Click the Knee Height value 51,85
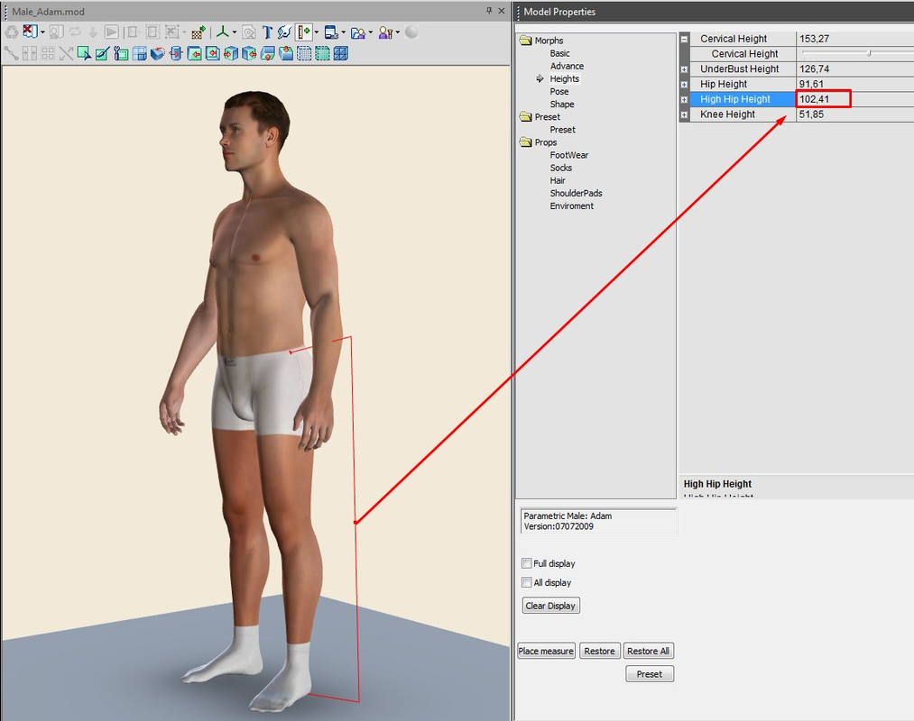This screenshot has height=721, width=914. click(x=811, y=114)
